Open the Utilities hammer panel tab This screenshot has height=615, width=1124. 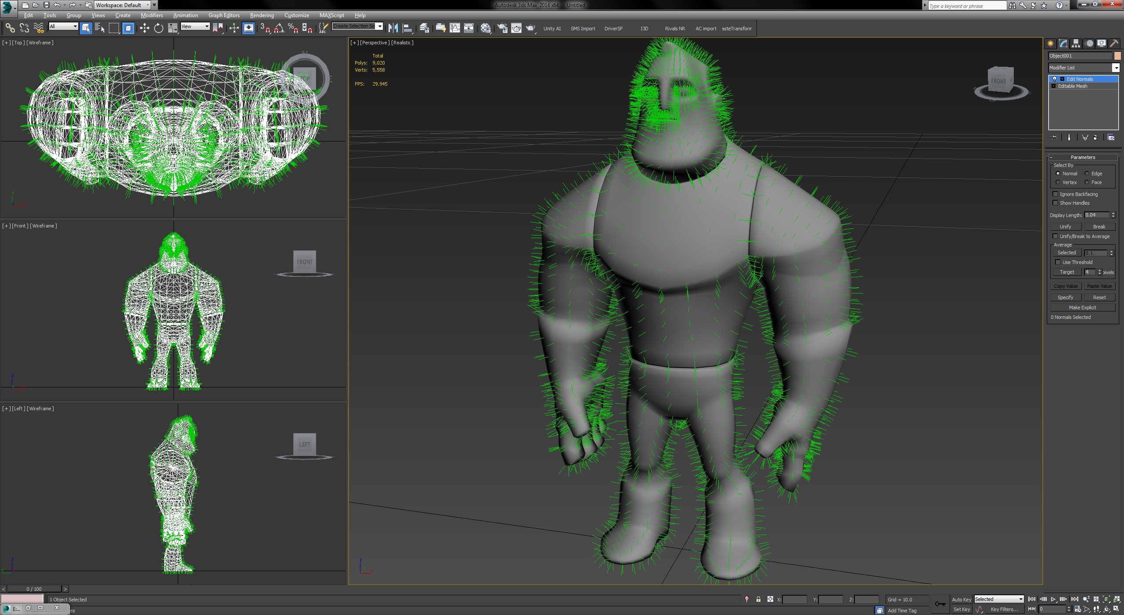tap(1114, 43)
